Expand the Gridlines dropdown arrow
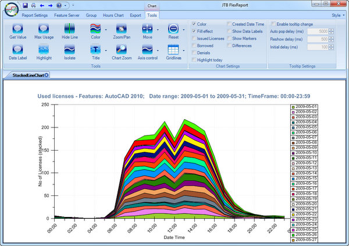Image resolution: width=349 pixels, height=246 pixels. coord(184,51)
